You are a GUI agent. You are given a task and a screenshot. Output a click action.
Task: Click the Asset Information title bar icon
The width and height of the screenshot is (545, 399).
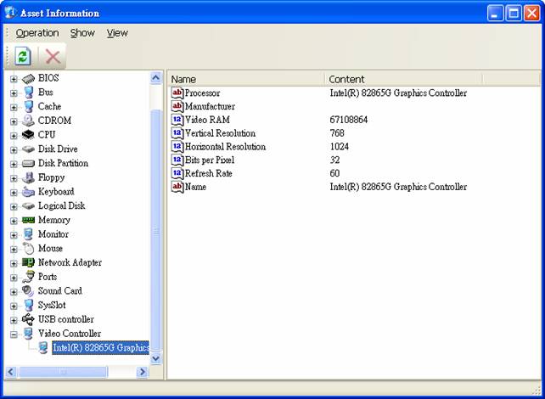pyautogui.click(x=11, y=13)
